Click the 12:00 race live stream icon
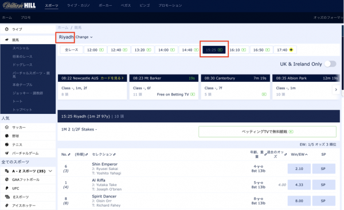This screenshot has width=344, height=210. (101, 50)
